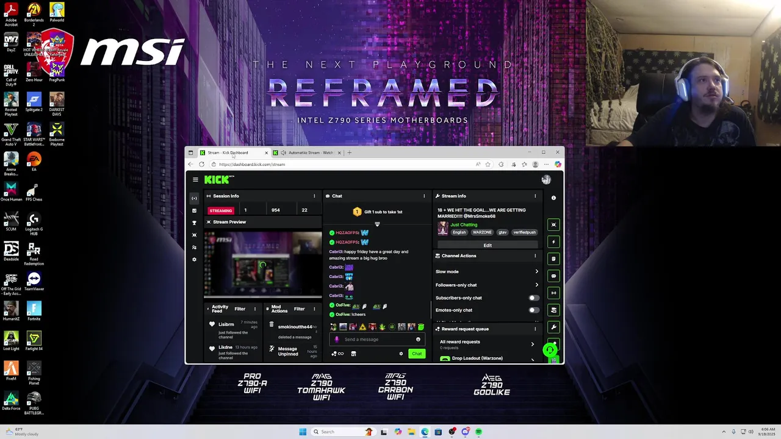Image resolution: width=781 pixels, height=439 pixels.
Task: Open the Palworld desktop shortcut
Action: coord(57,13)
